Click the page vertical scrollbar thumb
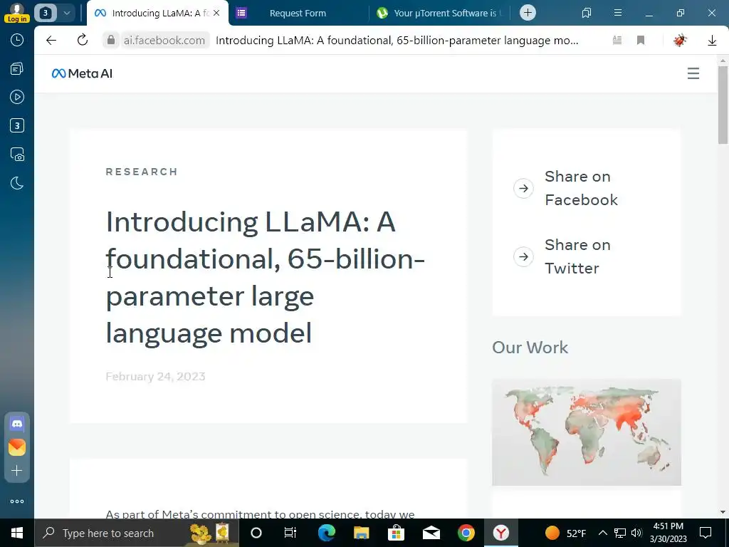The height and width of the screenshot is (547, 729). pyautogui.click(x=723, y=105)
